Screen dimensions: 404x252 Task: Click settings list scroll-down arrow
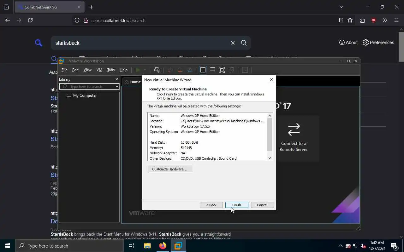pos(270,158)
